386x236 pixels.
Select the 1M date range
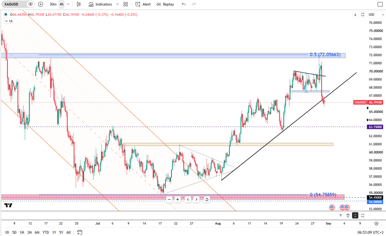coord(22,232)
